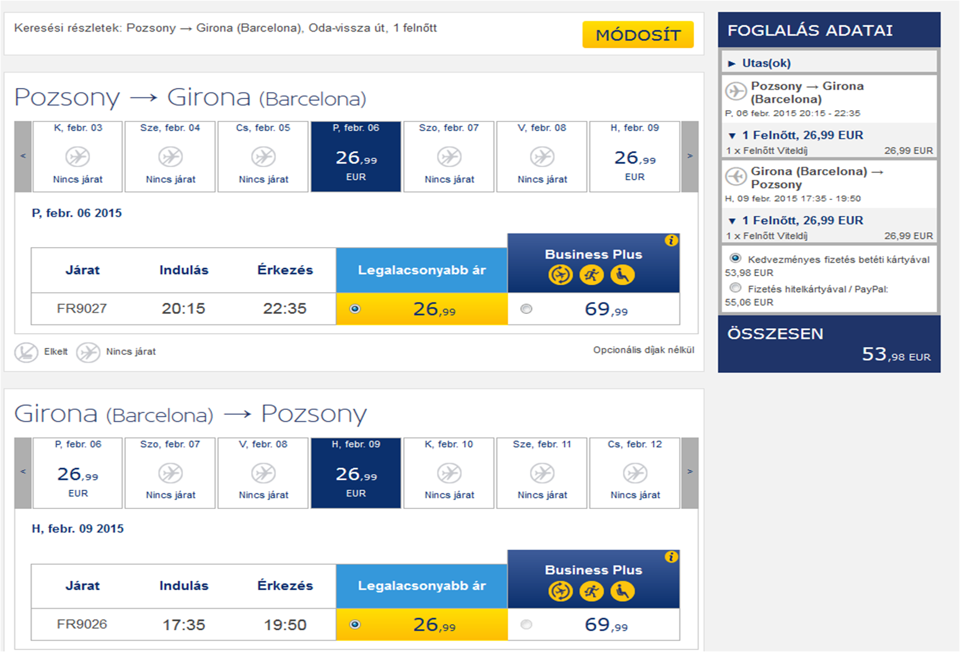Screen dimensions: 960x652
Task: Click the outbound plane icon beside Pozsony → Girona in booking details
Action: pyautogui.click(x=736, y=92)
